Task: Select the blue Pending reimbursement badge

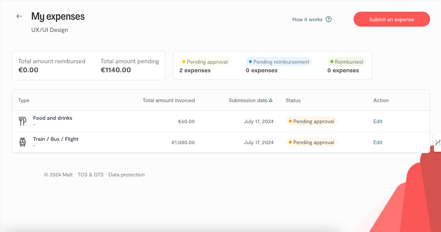Action: 279,62
